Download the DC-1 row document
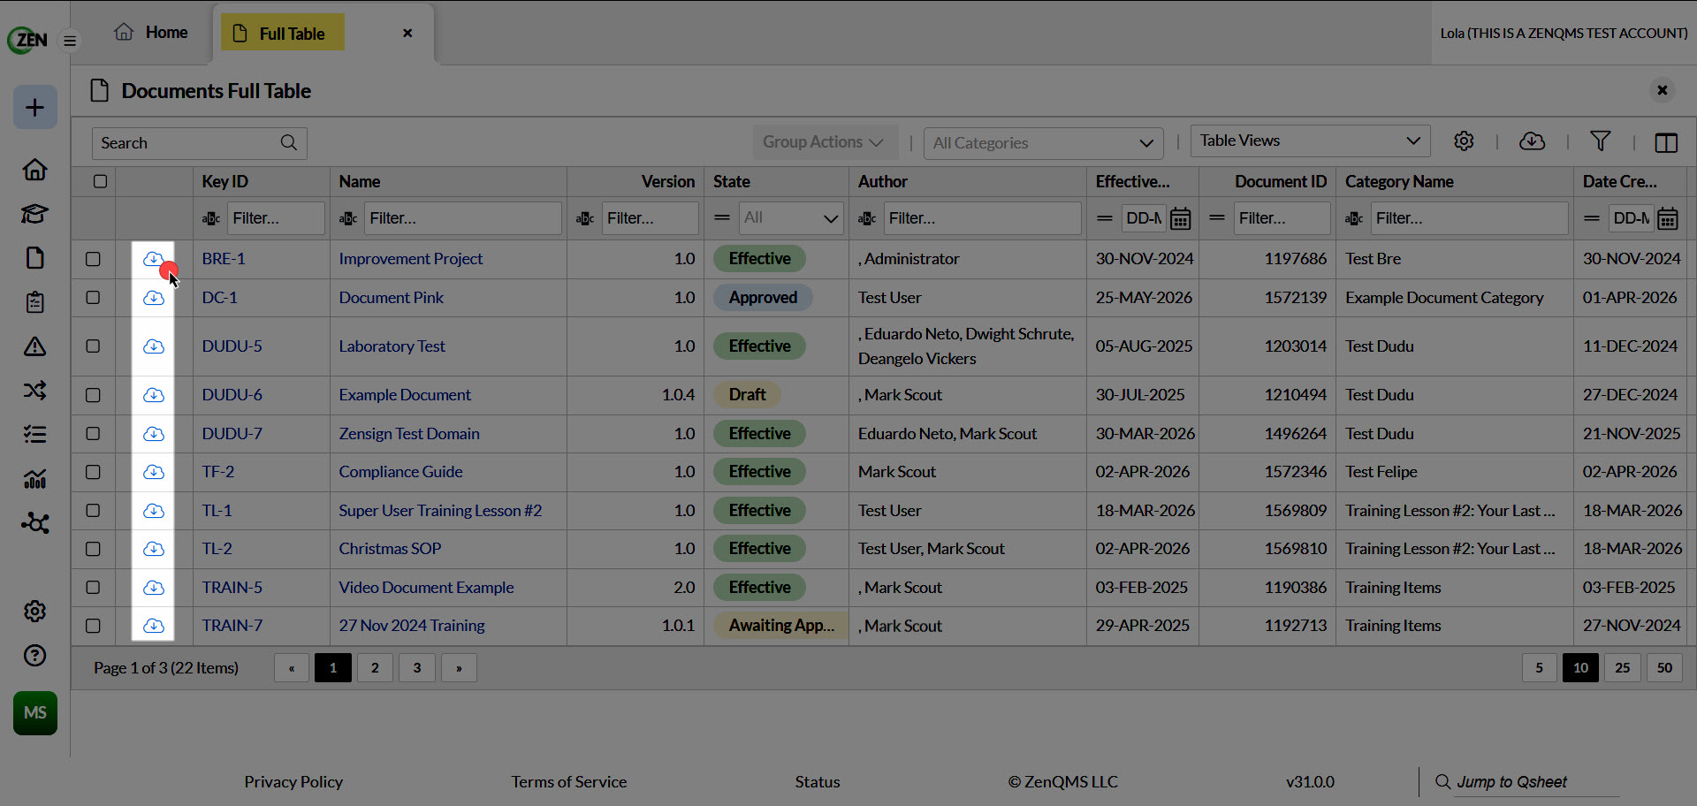Image resolution: width=1697 pixels, height=806 pixels. click(153, 298)
